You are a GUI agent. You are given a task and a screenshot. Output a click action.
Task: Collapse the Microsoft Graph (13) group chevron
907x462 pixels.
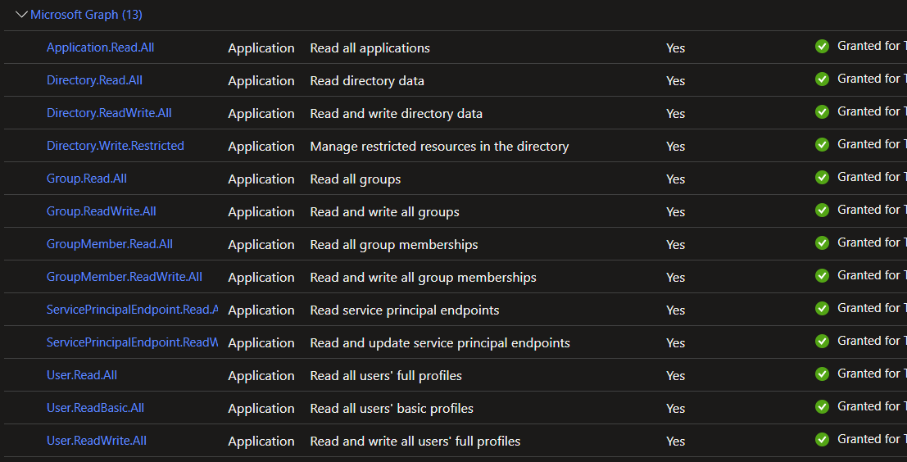pyautogui.click(x=22, y=15)
